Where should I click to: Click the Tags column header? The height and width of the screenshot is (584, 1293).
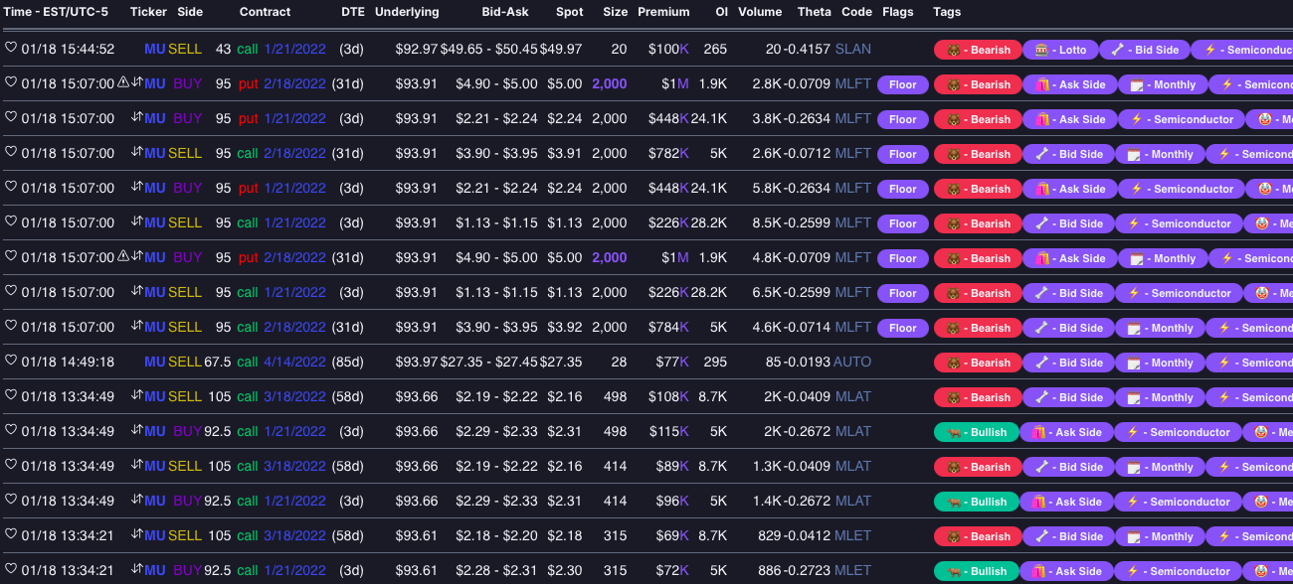pyautogui.click(x=947, y=12)
